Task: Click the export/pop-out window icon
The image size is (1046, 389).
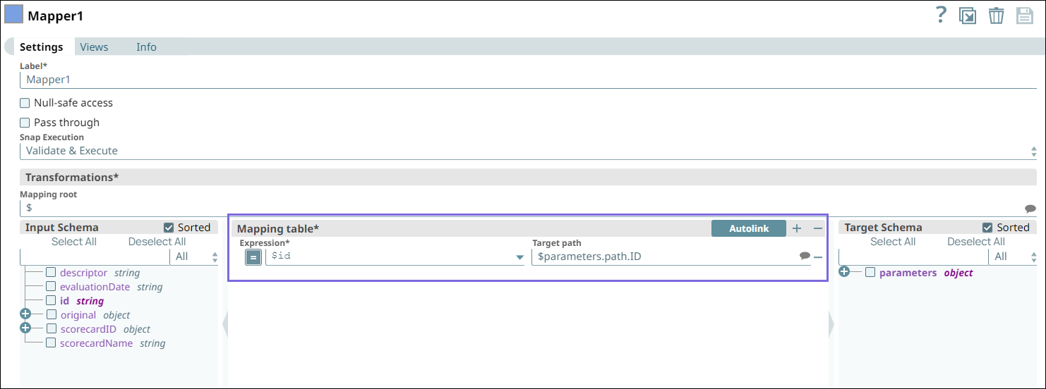Action: 967,16
